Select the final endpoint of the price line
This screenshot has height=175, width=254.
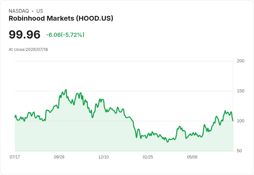coord(233,121)
